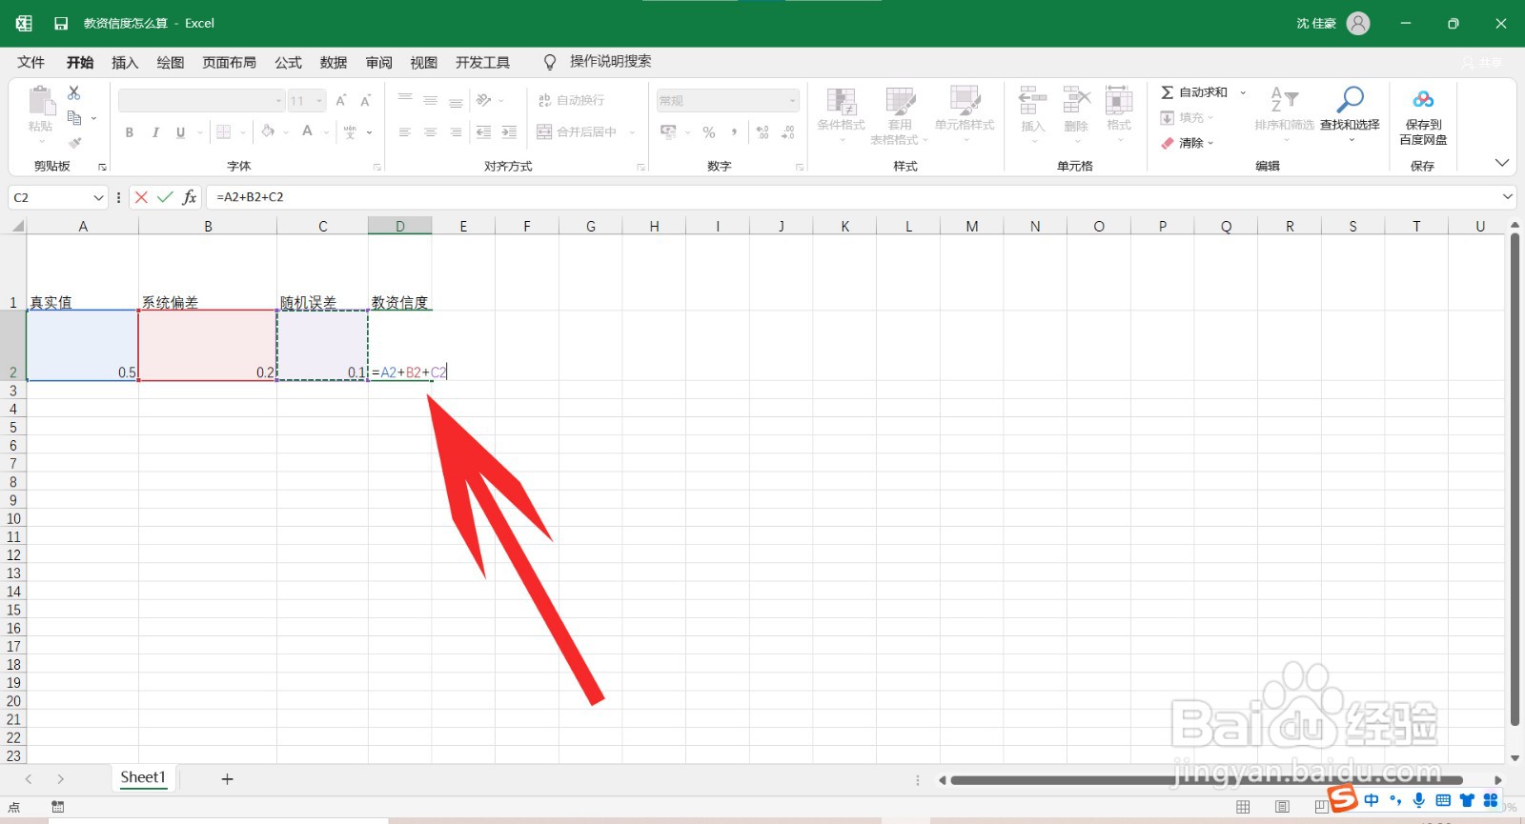This screenshot has height=824, width=1525.
Task: Toggle Align Left button
Action: click(x=405, y=132)
